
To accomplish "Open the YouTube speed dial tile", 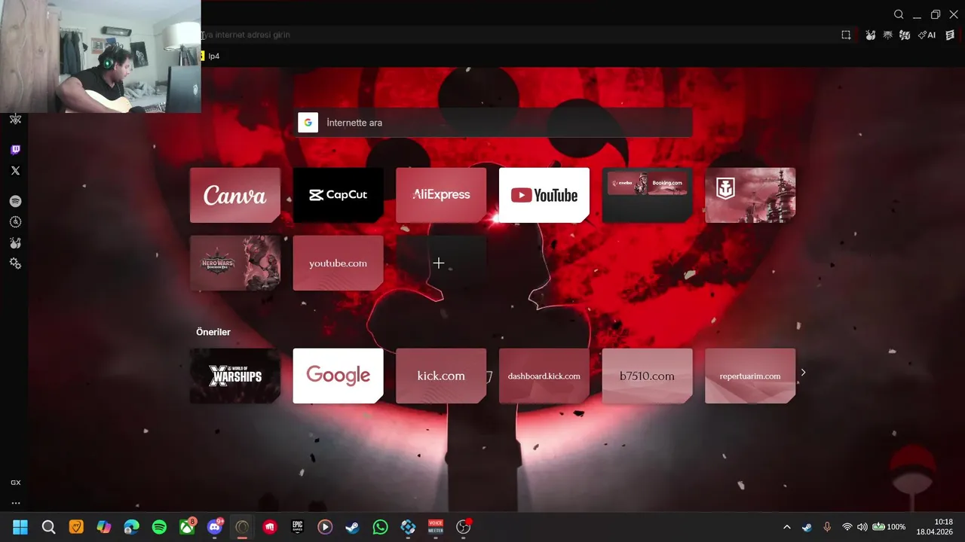I will pos(544,195).
